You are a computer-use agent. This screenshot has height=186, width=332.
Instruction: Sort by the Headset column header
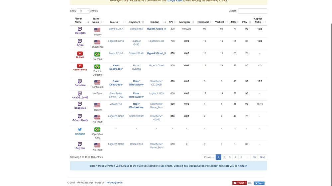pos(155,22)
